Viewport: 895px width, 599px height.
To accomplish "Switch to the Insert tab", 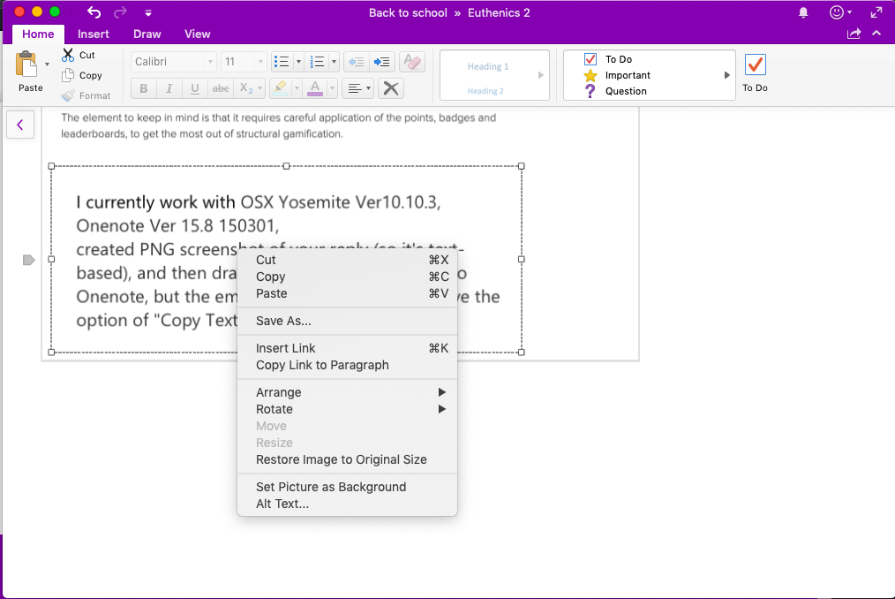I will click(93, 34).
